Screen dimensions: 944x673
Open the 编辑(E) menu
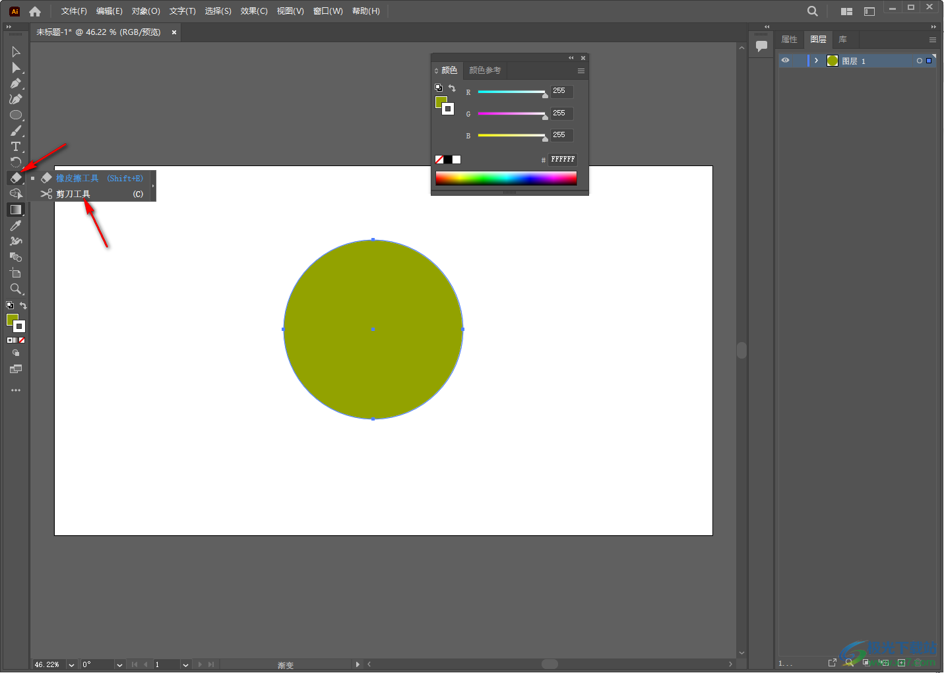point(110,11)
